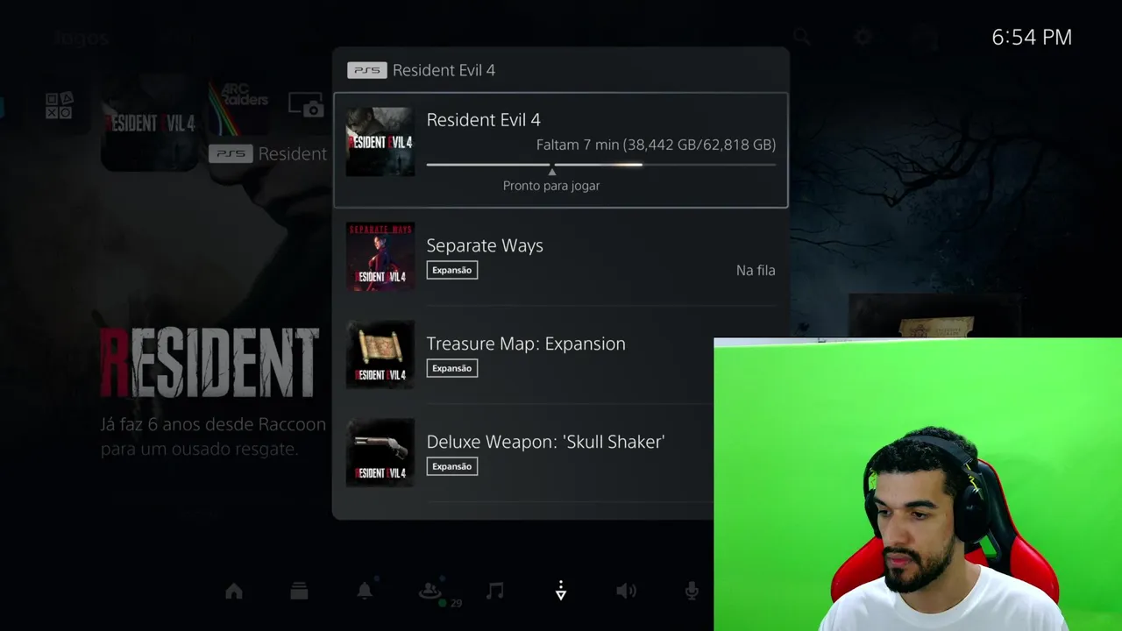Viewport: 1122px width, 631px height.
Task: Open Notifications bell icon
Action: tap(365, 591)
